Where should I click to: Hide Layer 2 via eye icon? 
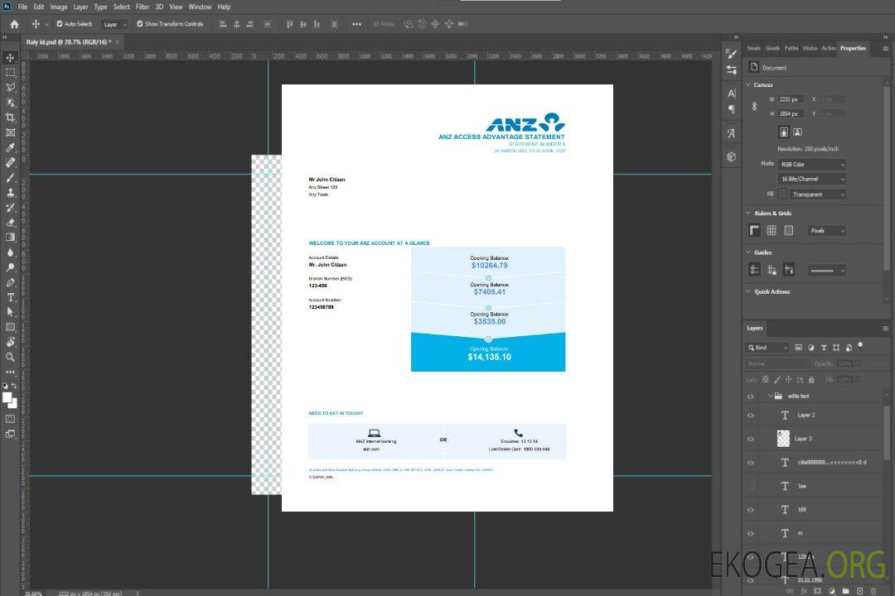click(751, 416)
